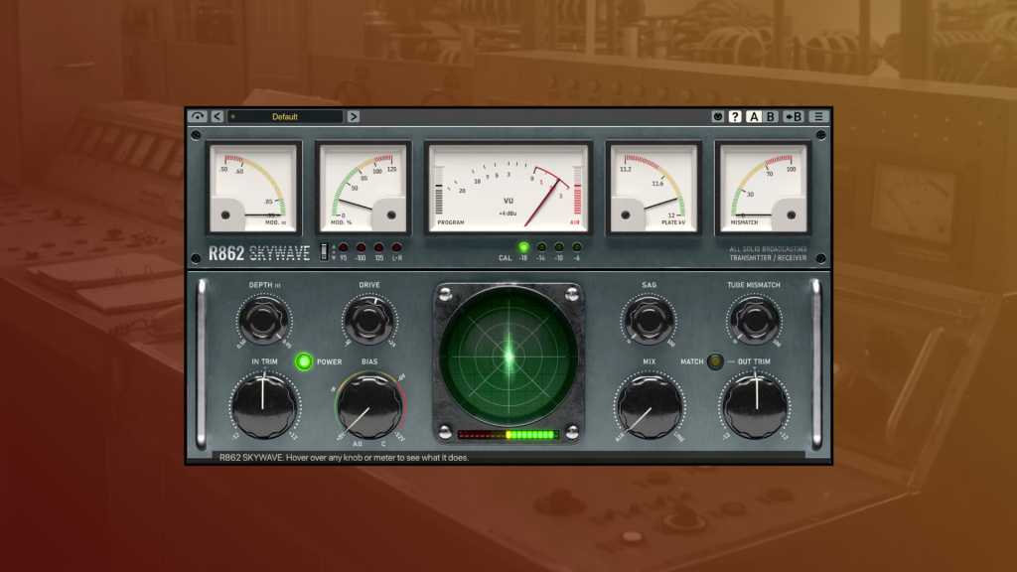
Task: Open the Default preset name menu
Action: 285,117
